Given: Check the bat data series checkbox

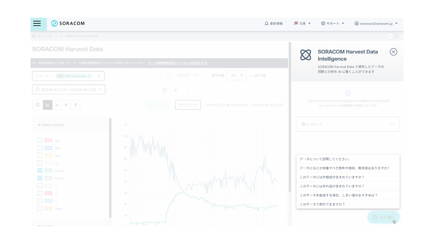Looking at the screenshot, I should 40,156.
